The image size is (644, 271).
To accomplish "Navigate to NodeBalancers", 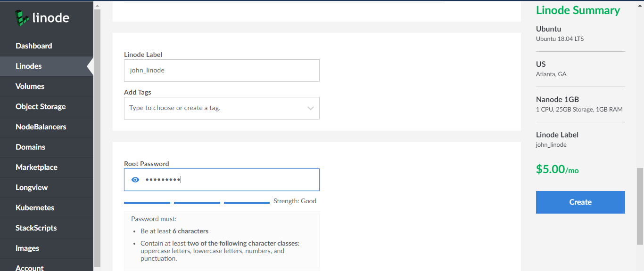I will coord(41,127).
